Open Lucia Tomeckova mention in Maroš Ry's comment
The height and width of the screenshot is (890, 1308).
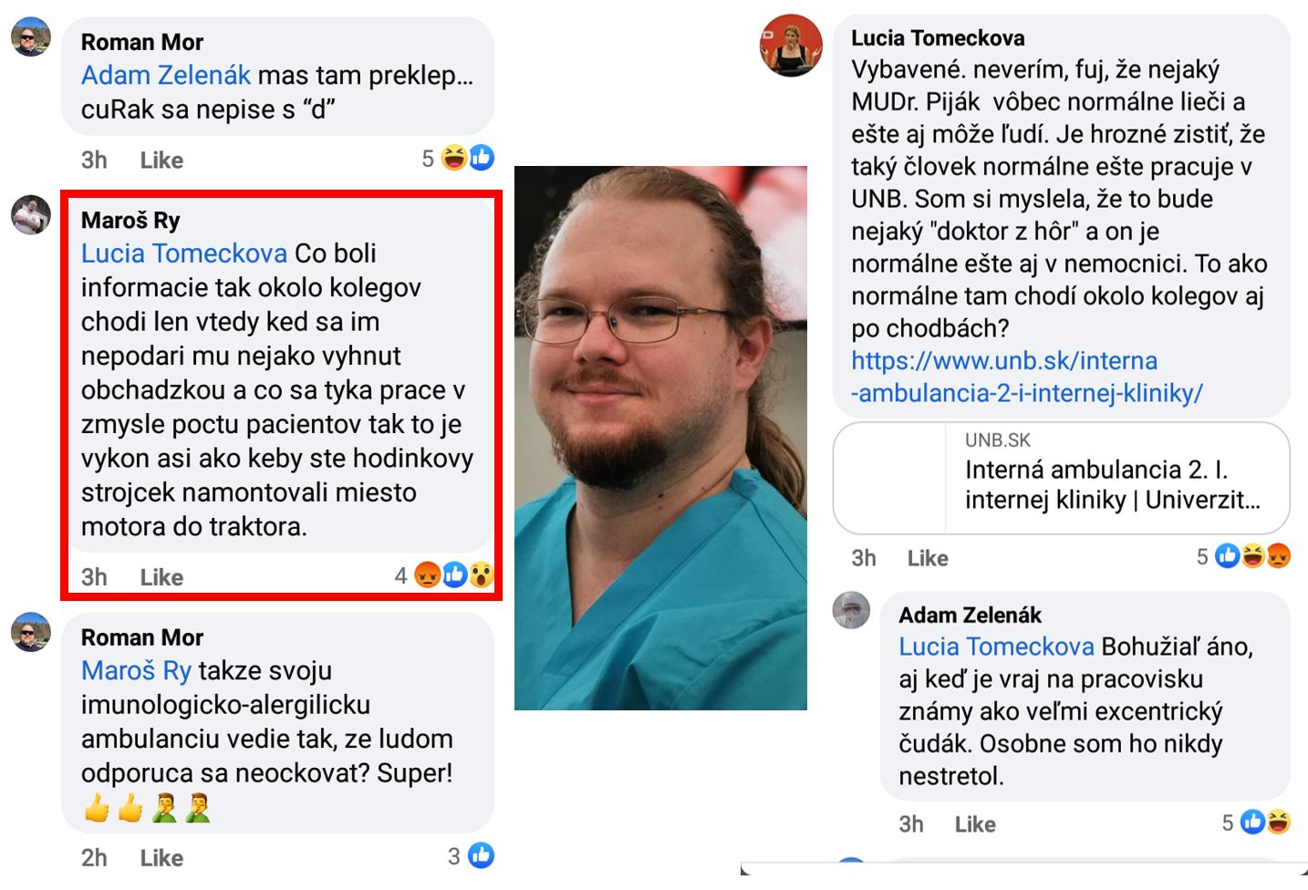click(184, 254)
